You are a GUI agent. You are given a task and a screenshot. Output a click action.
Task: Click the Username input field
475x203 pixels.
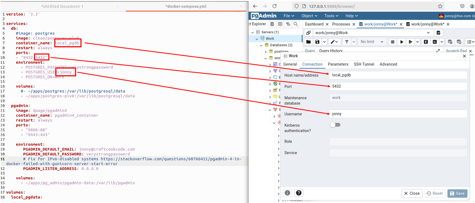point(398,114)
